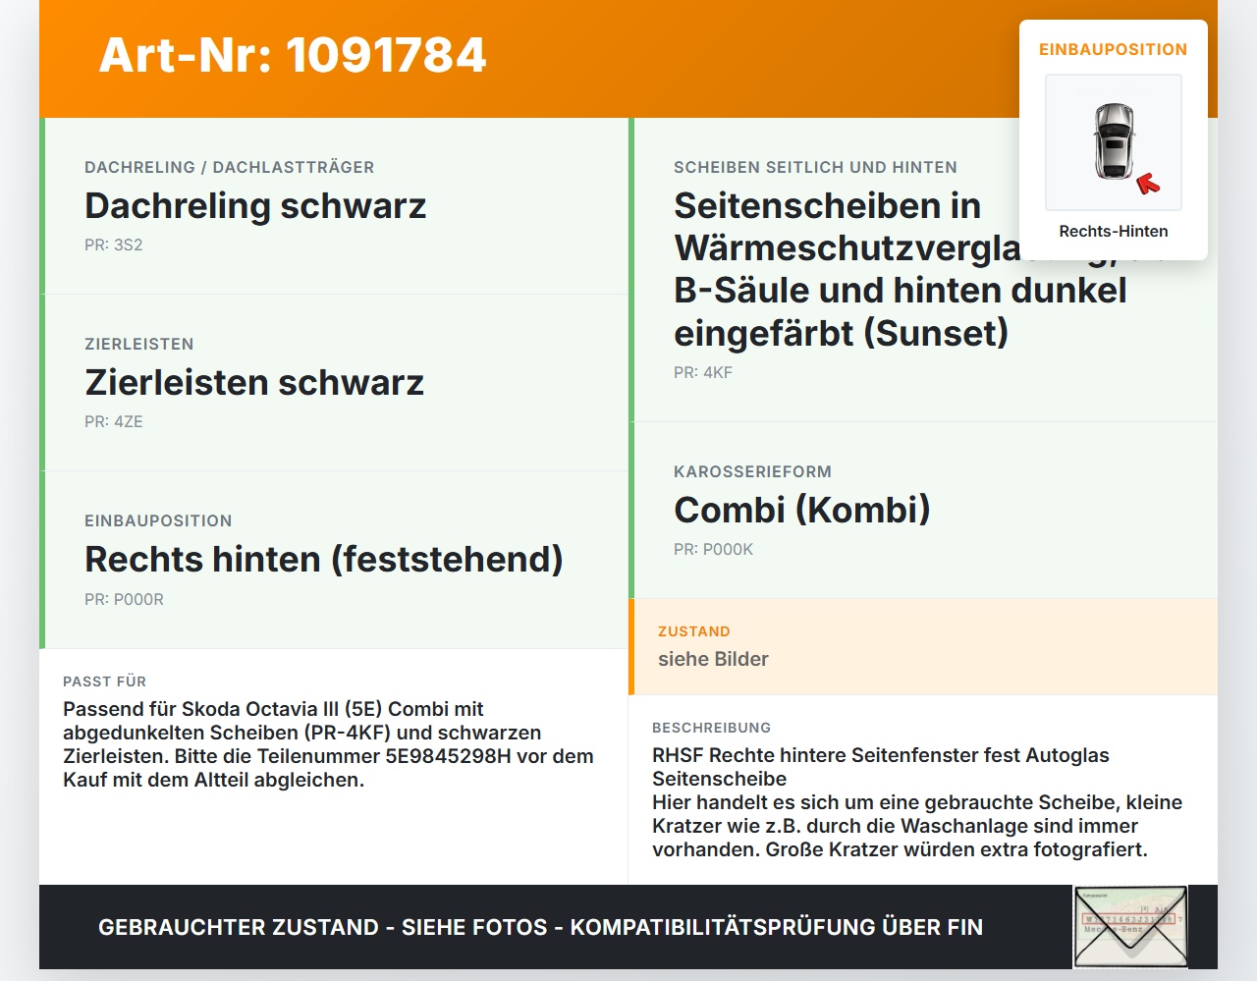The height and width of the screenshot is (981, 1257).
Task: Click PR: 4KF code
Action: point(703,373)
